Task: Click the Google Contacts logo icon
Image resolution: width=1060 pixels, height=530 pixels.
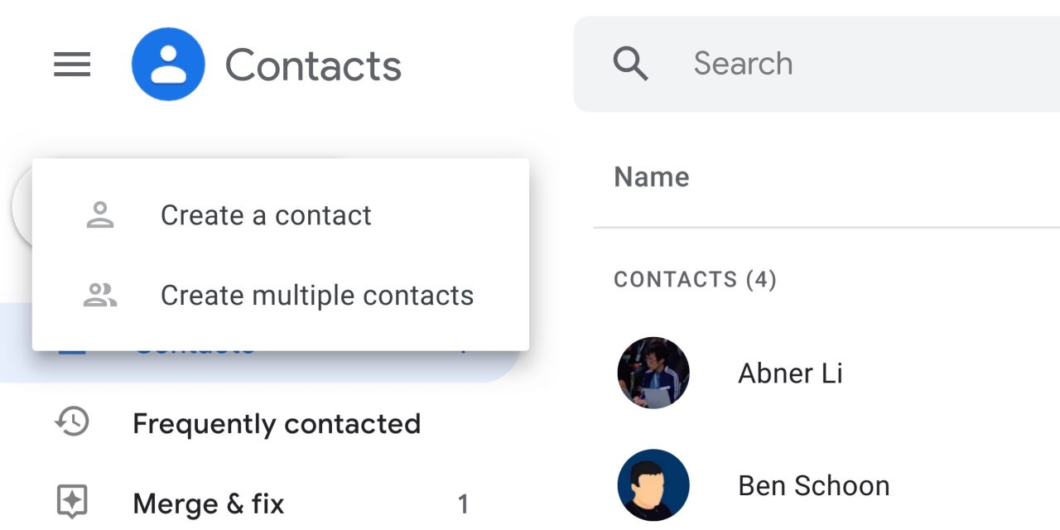Action: 168,65
